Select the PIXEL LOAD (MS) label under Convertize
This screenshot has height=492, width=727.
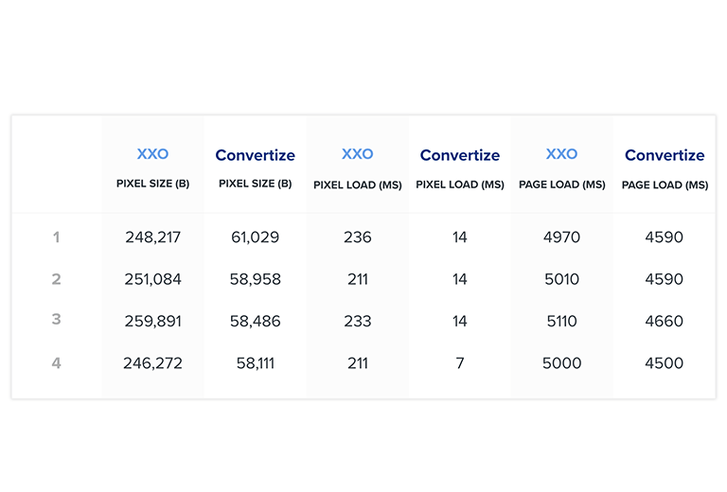[460, 184]
